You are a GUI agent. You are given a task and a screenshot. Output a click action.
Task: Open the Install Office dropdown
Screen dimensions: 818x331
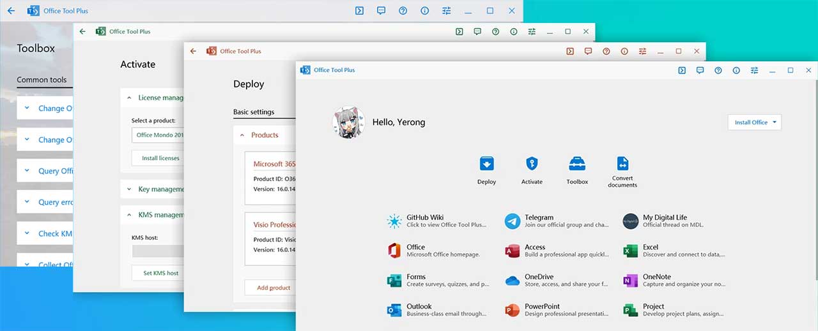(755, 122)
